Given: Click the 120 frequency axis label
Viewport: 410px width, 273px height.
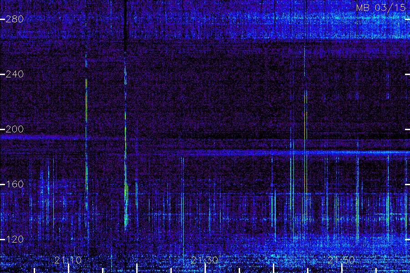Looking at the screenshot, I should (x=15, y=239).
